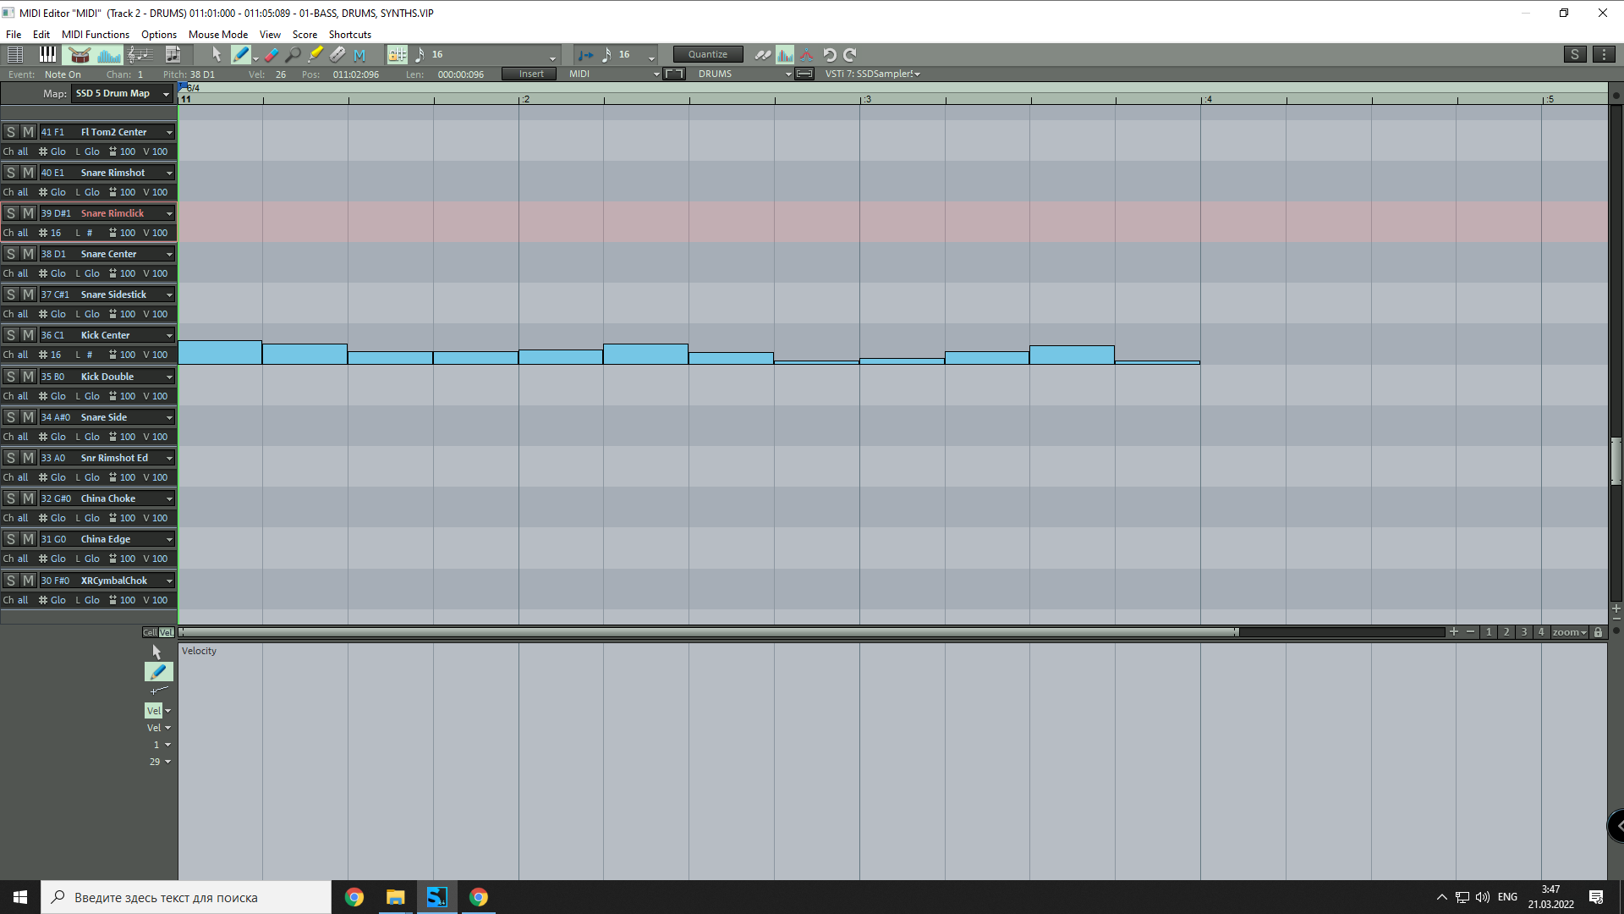Screen dimensions: 1624x914
Task: Click the chain link icon next to Quantize
Action: point(763,55)
